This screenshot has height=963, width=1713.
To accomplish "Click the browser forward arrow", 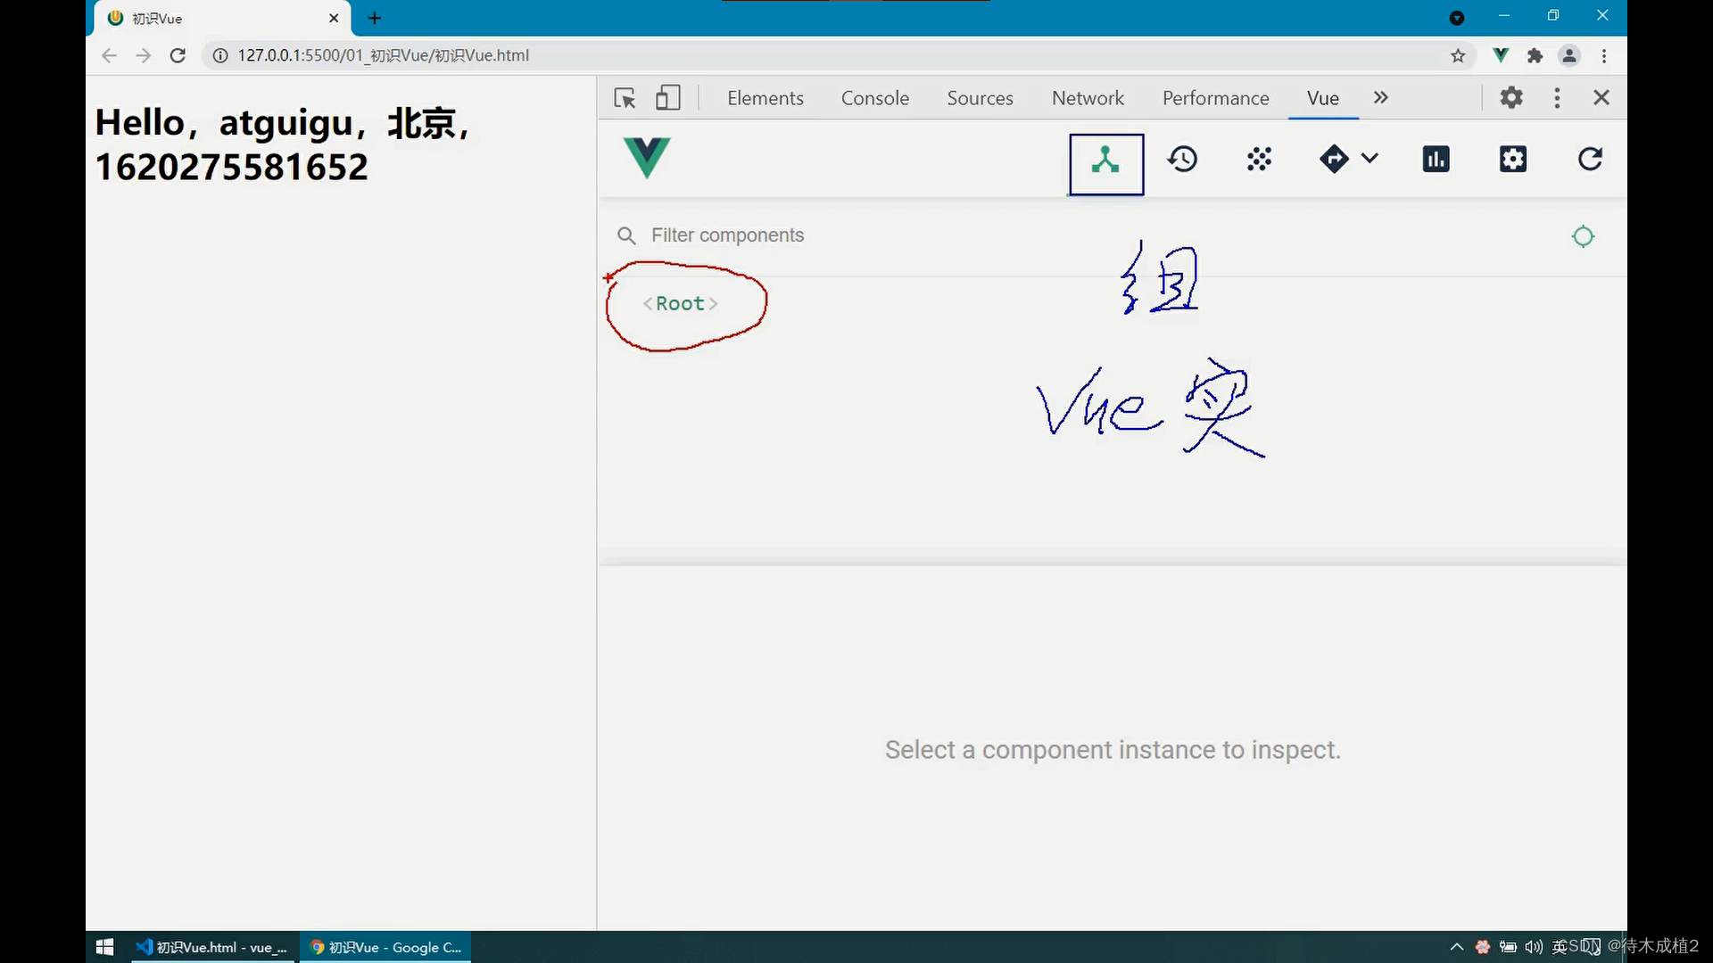I will (143, 55).
